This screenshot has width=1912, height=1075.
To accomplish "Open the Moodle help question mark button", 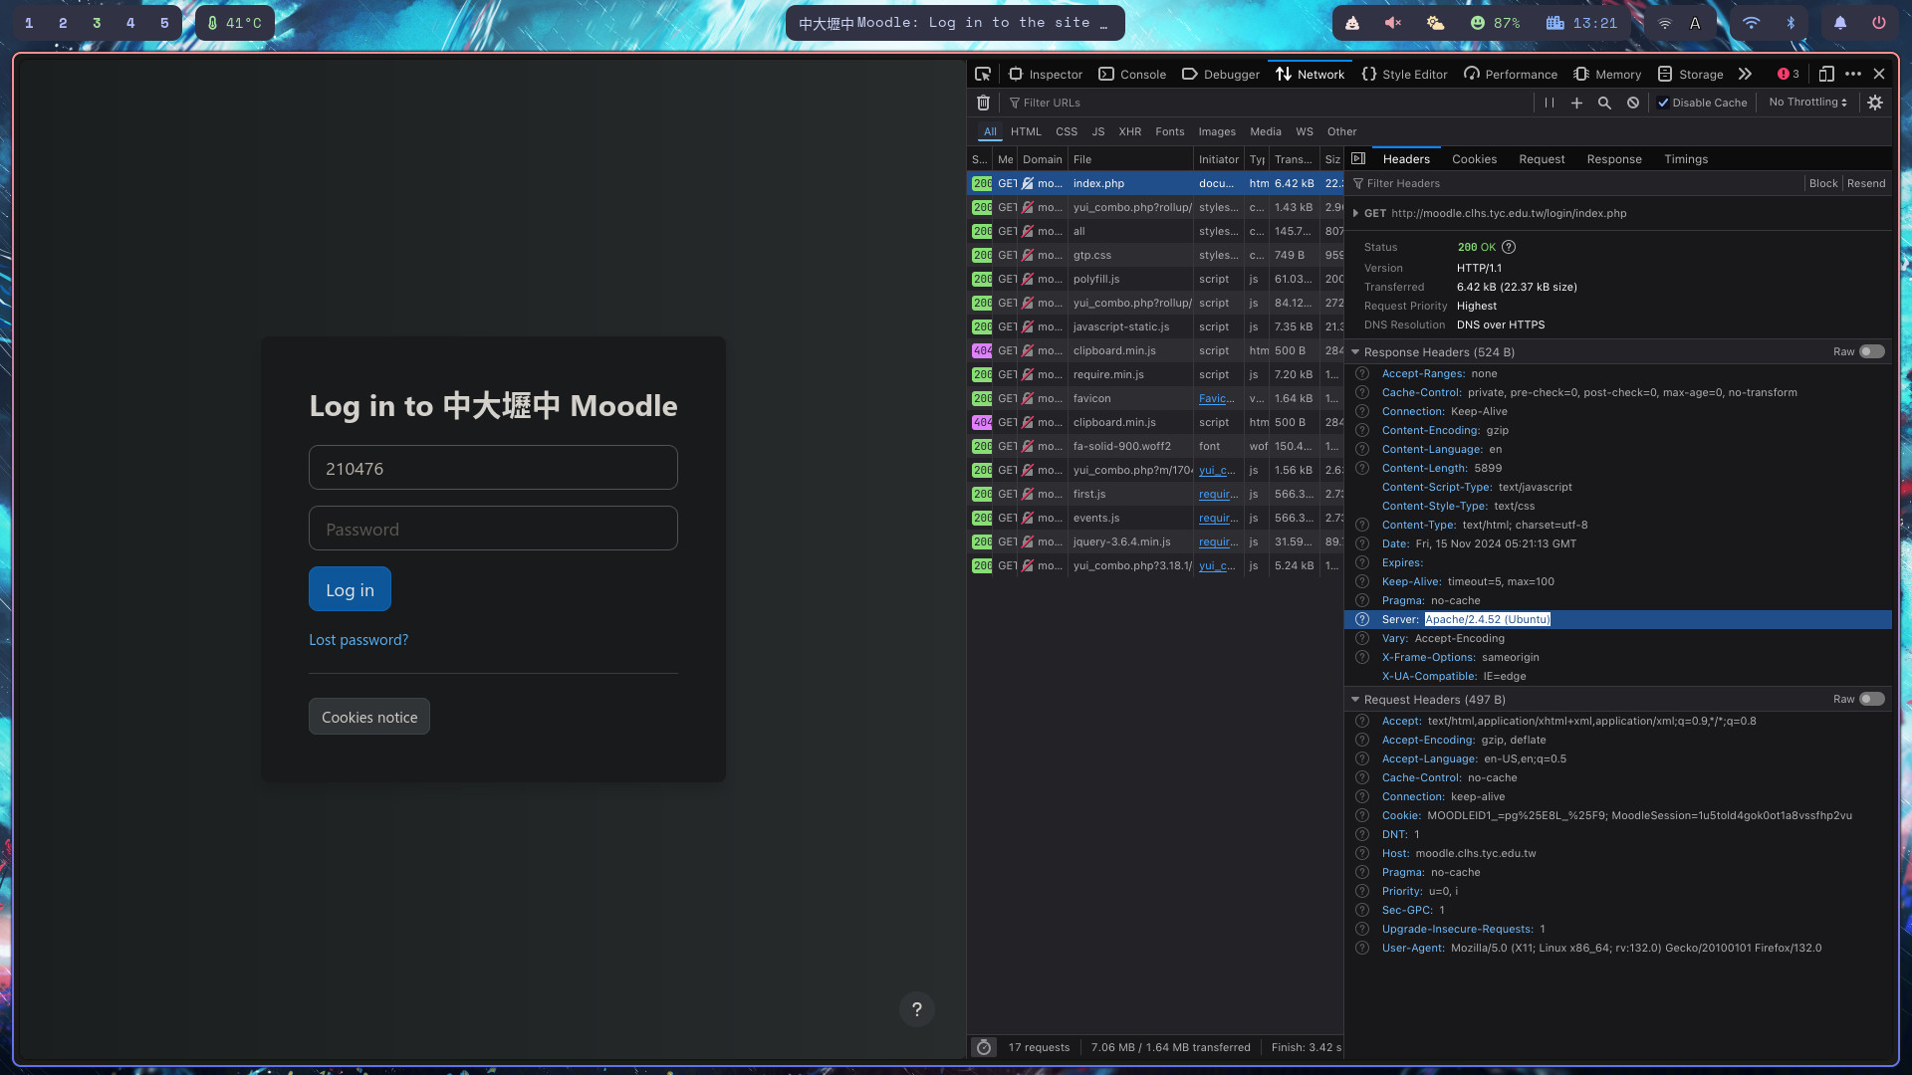I will pos(917,1009).
